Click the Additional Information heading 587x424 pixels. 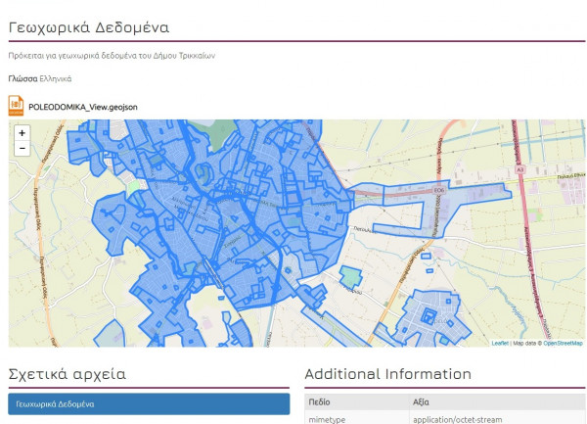point(387,374)
